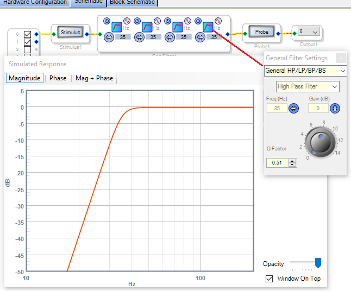Click the fourth filter's frequency arrows icon
This screenshot has width=351, height=291.
pyautogui.click(x=200, y=37)
